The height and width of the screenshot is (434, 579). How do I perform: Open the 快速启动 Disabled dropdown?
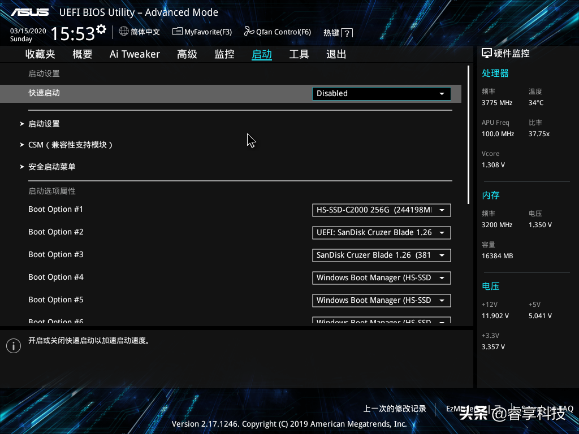pos(382,93)
